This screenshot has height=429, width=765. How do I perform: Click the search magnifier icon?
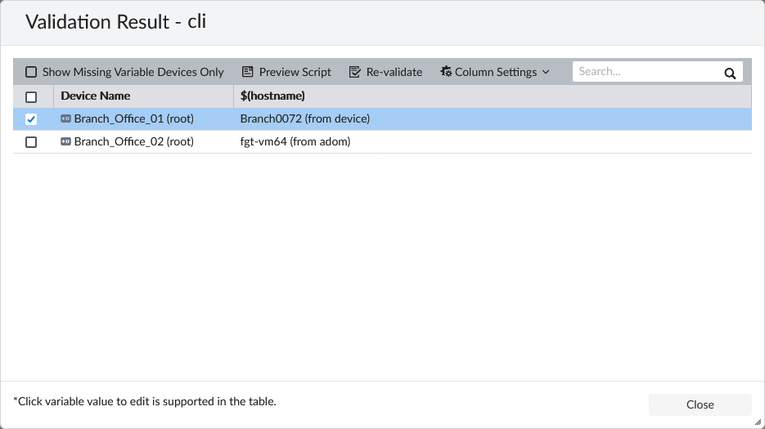point(730,73)
